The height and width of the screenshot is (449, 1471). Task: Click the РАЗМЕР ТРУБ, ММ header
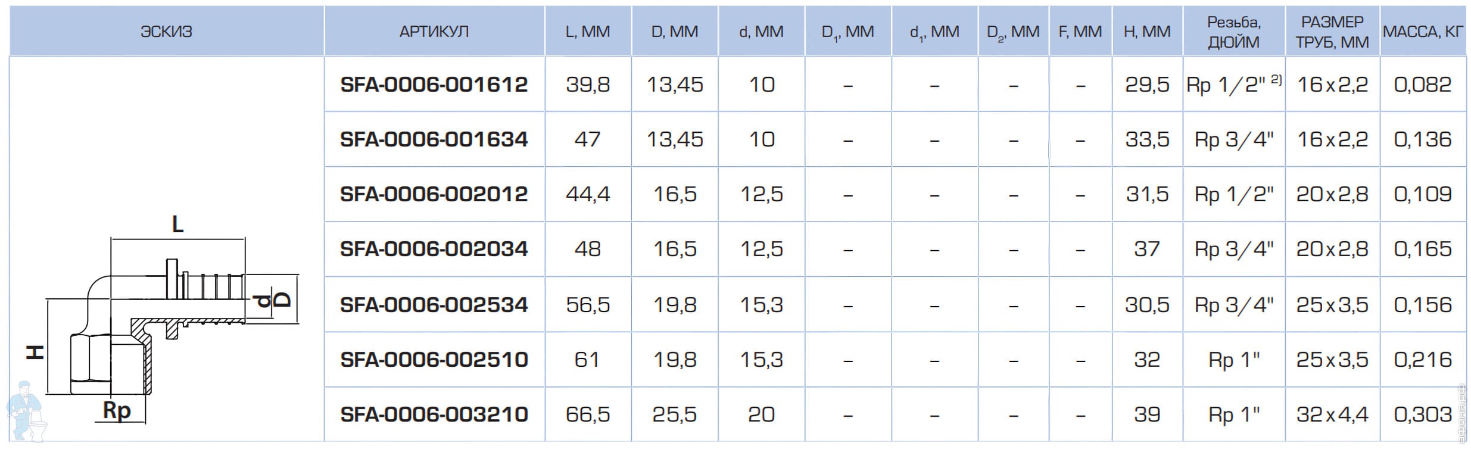click(1332, 32)
